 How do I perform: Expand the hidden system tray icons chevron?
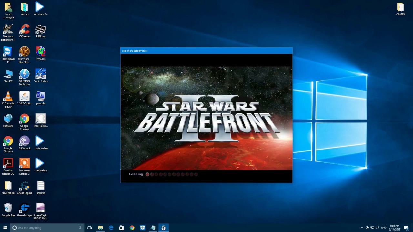(x=362, y=228)
